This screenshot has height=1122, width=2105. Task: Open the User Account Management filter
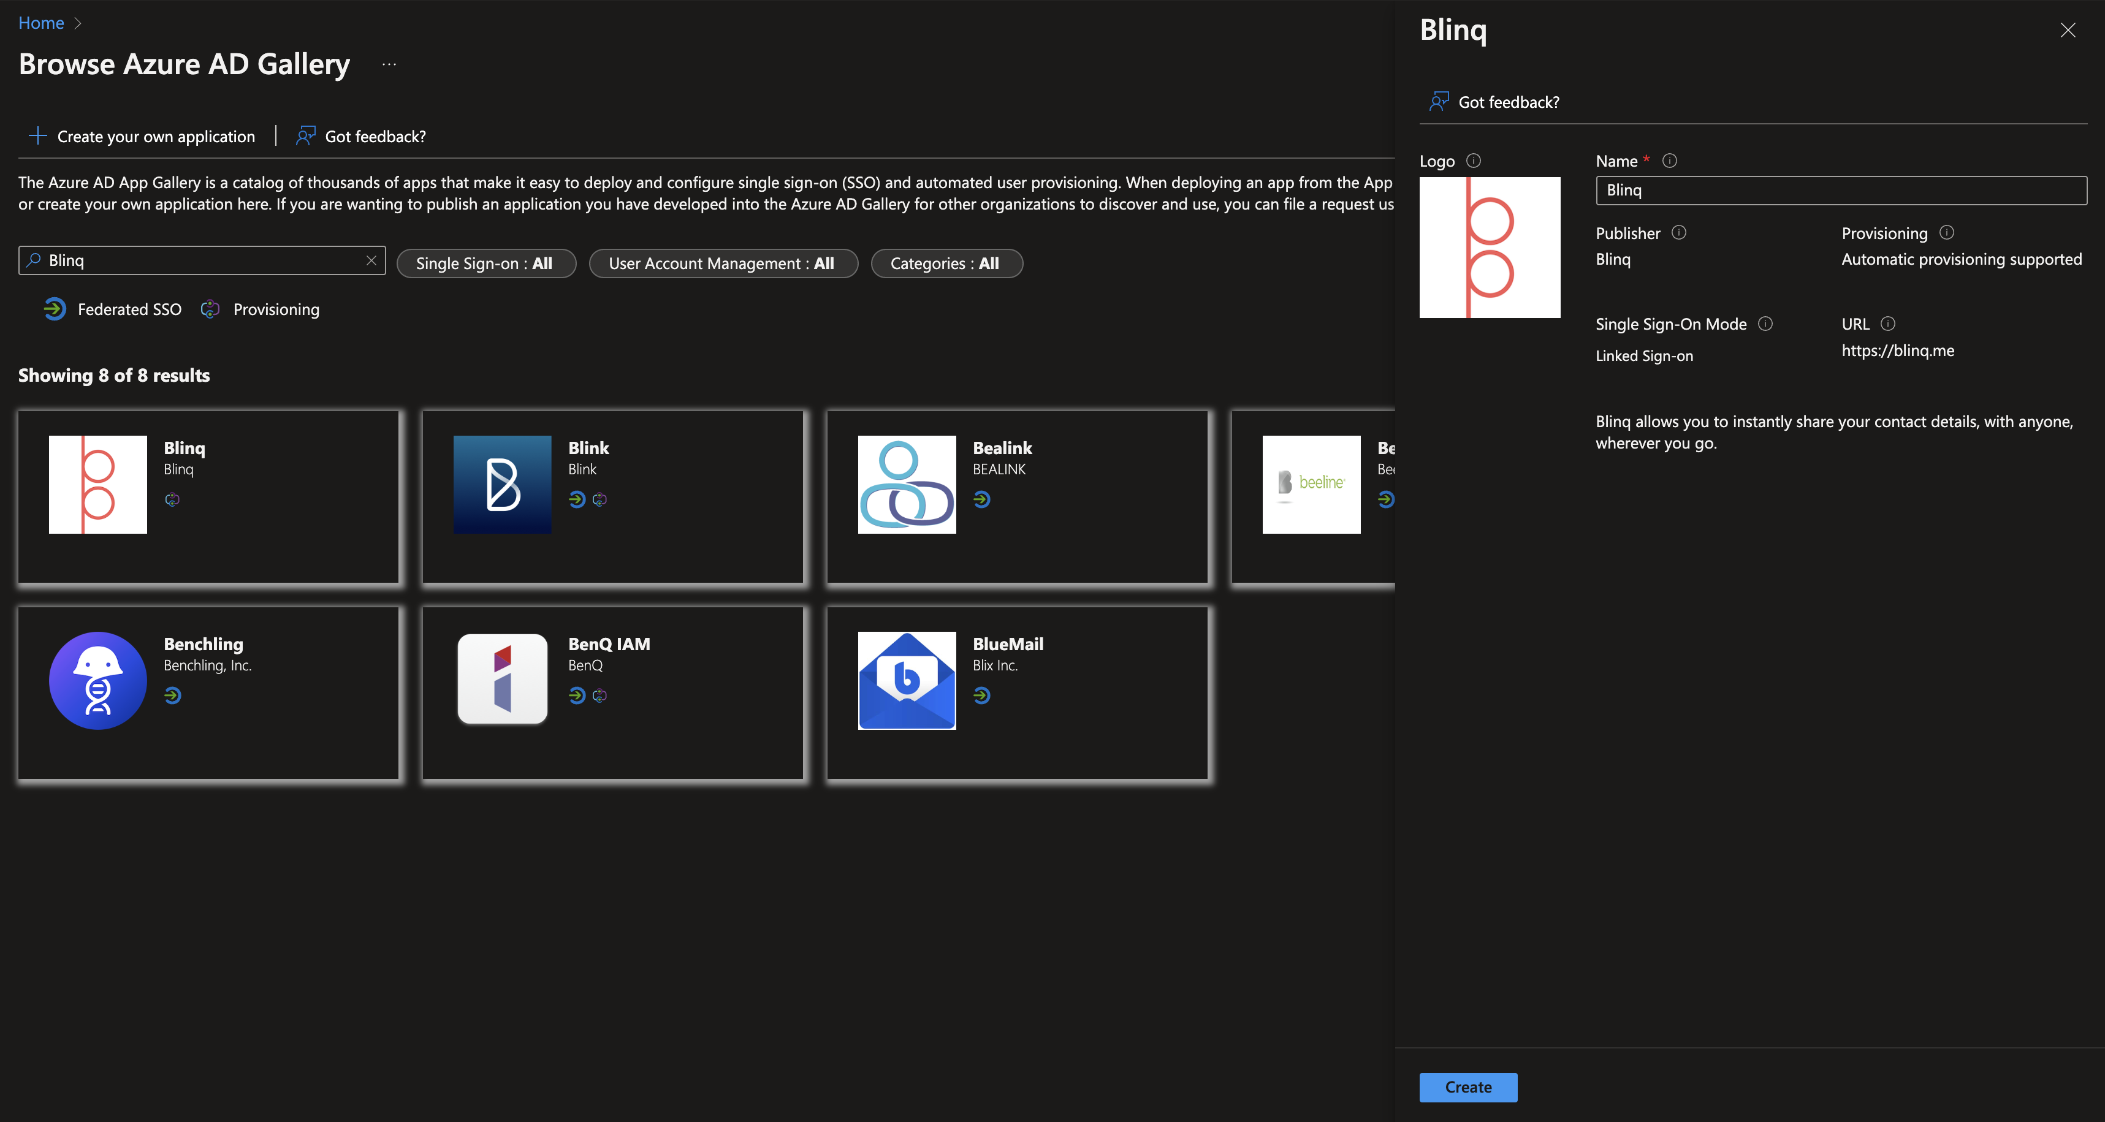(x=723, y=263)
